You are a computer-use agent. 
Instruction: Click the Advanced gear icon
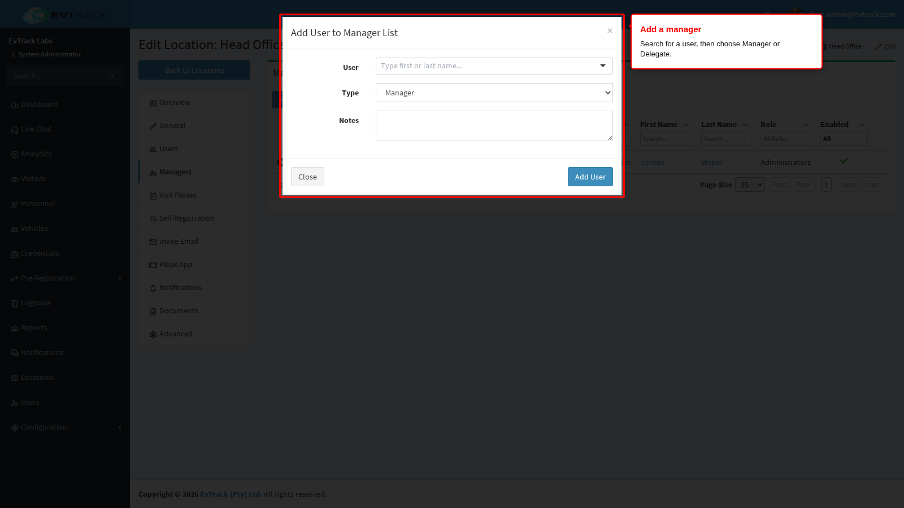click(153, 335)
